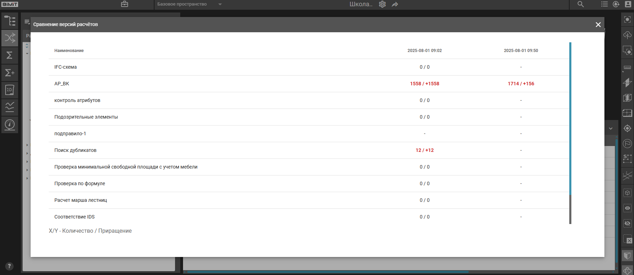This screenshot has height=275, width=634.
Task: Select the shuffle-arrows checks icon in left sidebar
Action: pyautogui.click(x=10, y=38)
